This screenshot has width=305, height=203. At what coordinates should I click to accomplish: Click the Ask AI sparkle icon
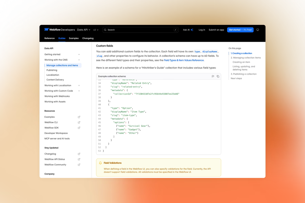[x=192, y=30]
